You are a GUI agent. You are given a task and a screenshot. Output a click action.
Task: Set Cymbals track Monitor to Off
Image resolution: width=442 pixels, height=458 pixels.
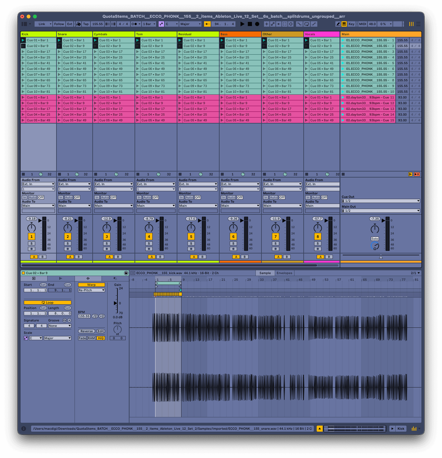(113, 198)
